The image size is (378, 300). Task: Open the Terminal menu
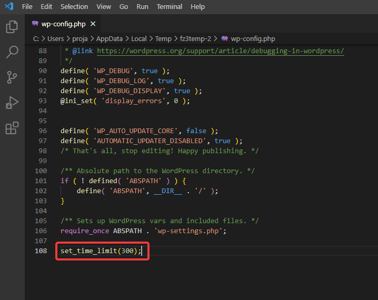coord(169,6)
